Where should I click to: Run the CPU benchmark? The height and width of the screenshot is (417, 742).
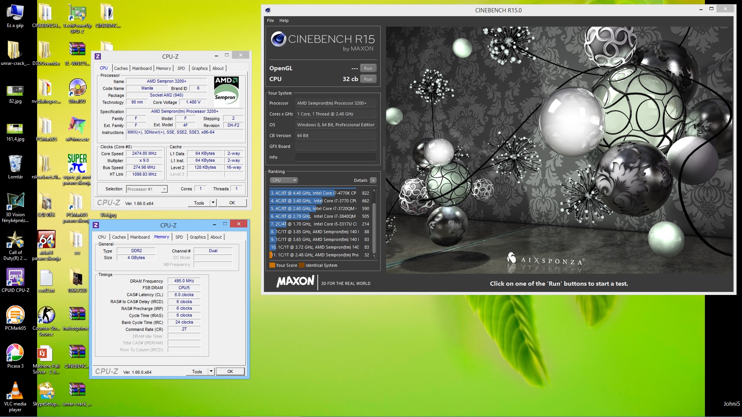368,79
